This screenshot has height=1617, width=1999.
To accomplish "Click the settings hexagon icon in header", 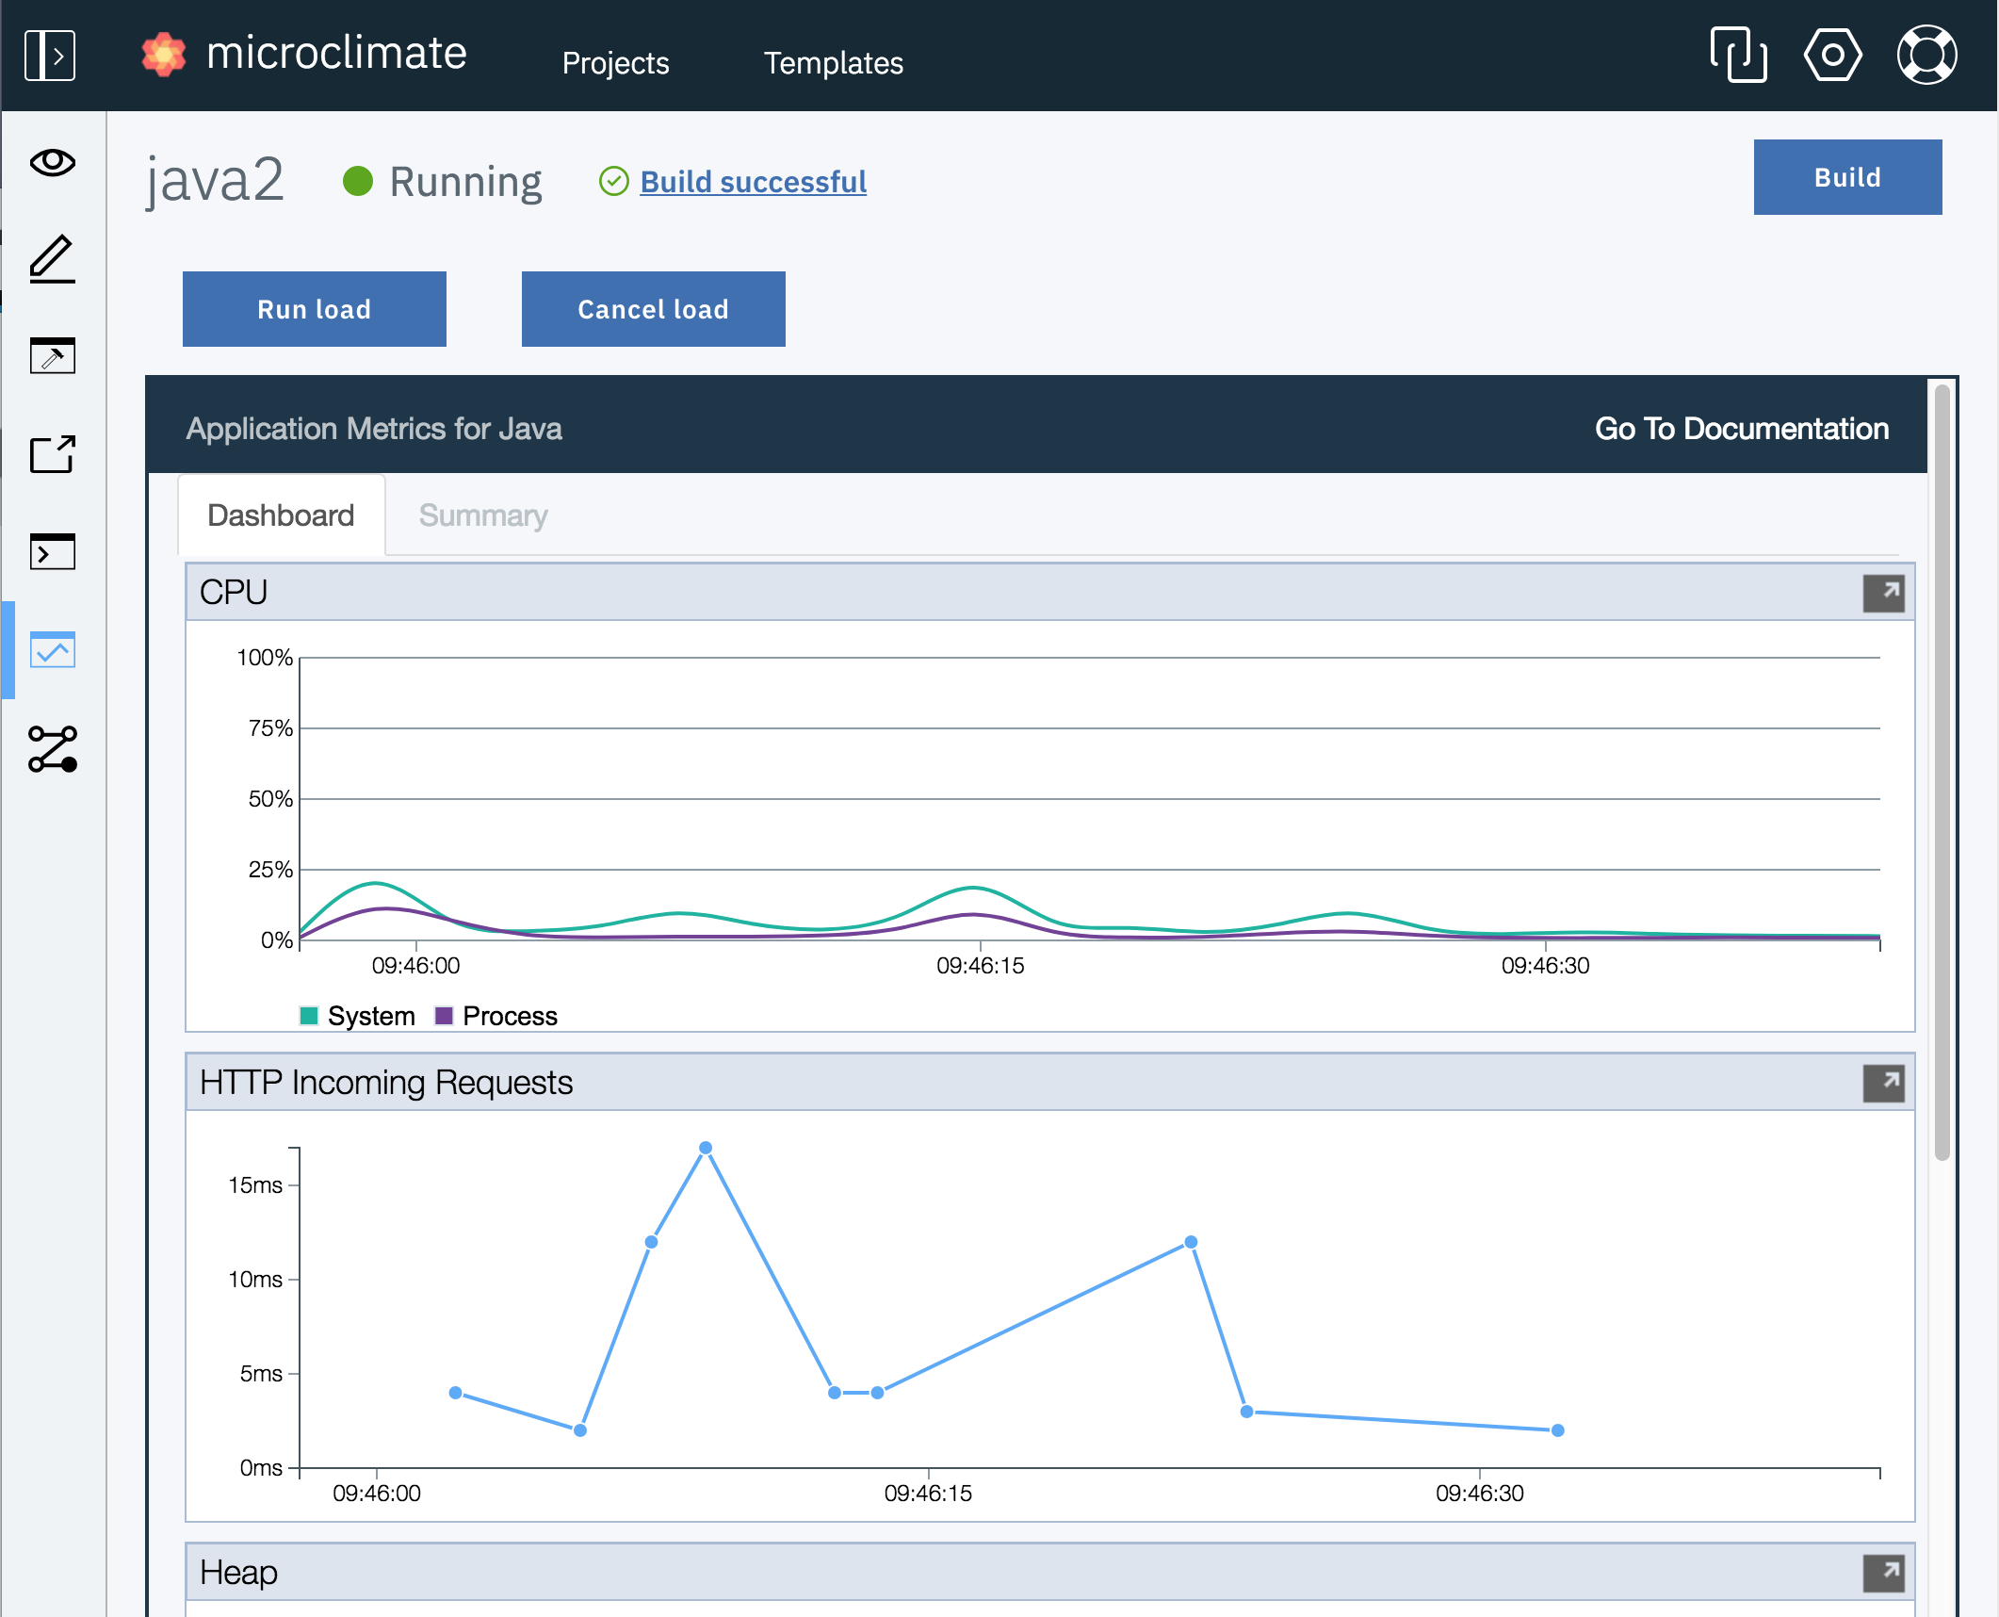I will point(1832,56).
